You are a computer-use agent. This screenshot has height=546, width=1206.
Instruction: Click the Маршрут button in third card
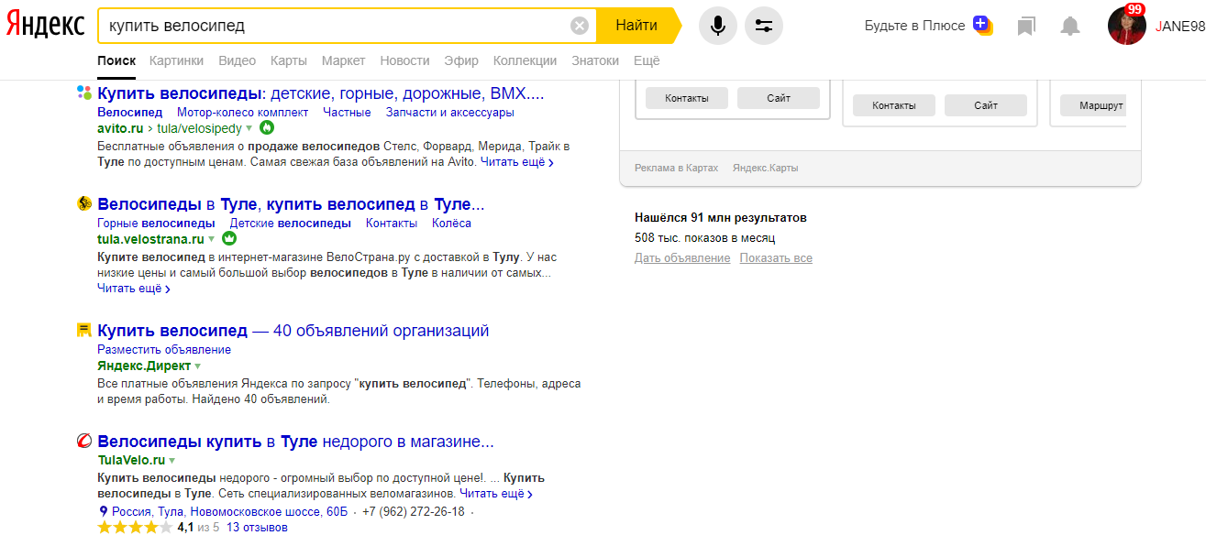click(1094, 105)
